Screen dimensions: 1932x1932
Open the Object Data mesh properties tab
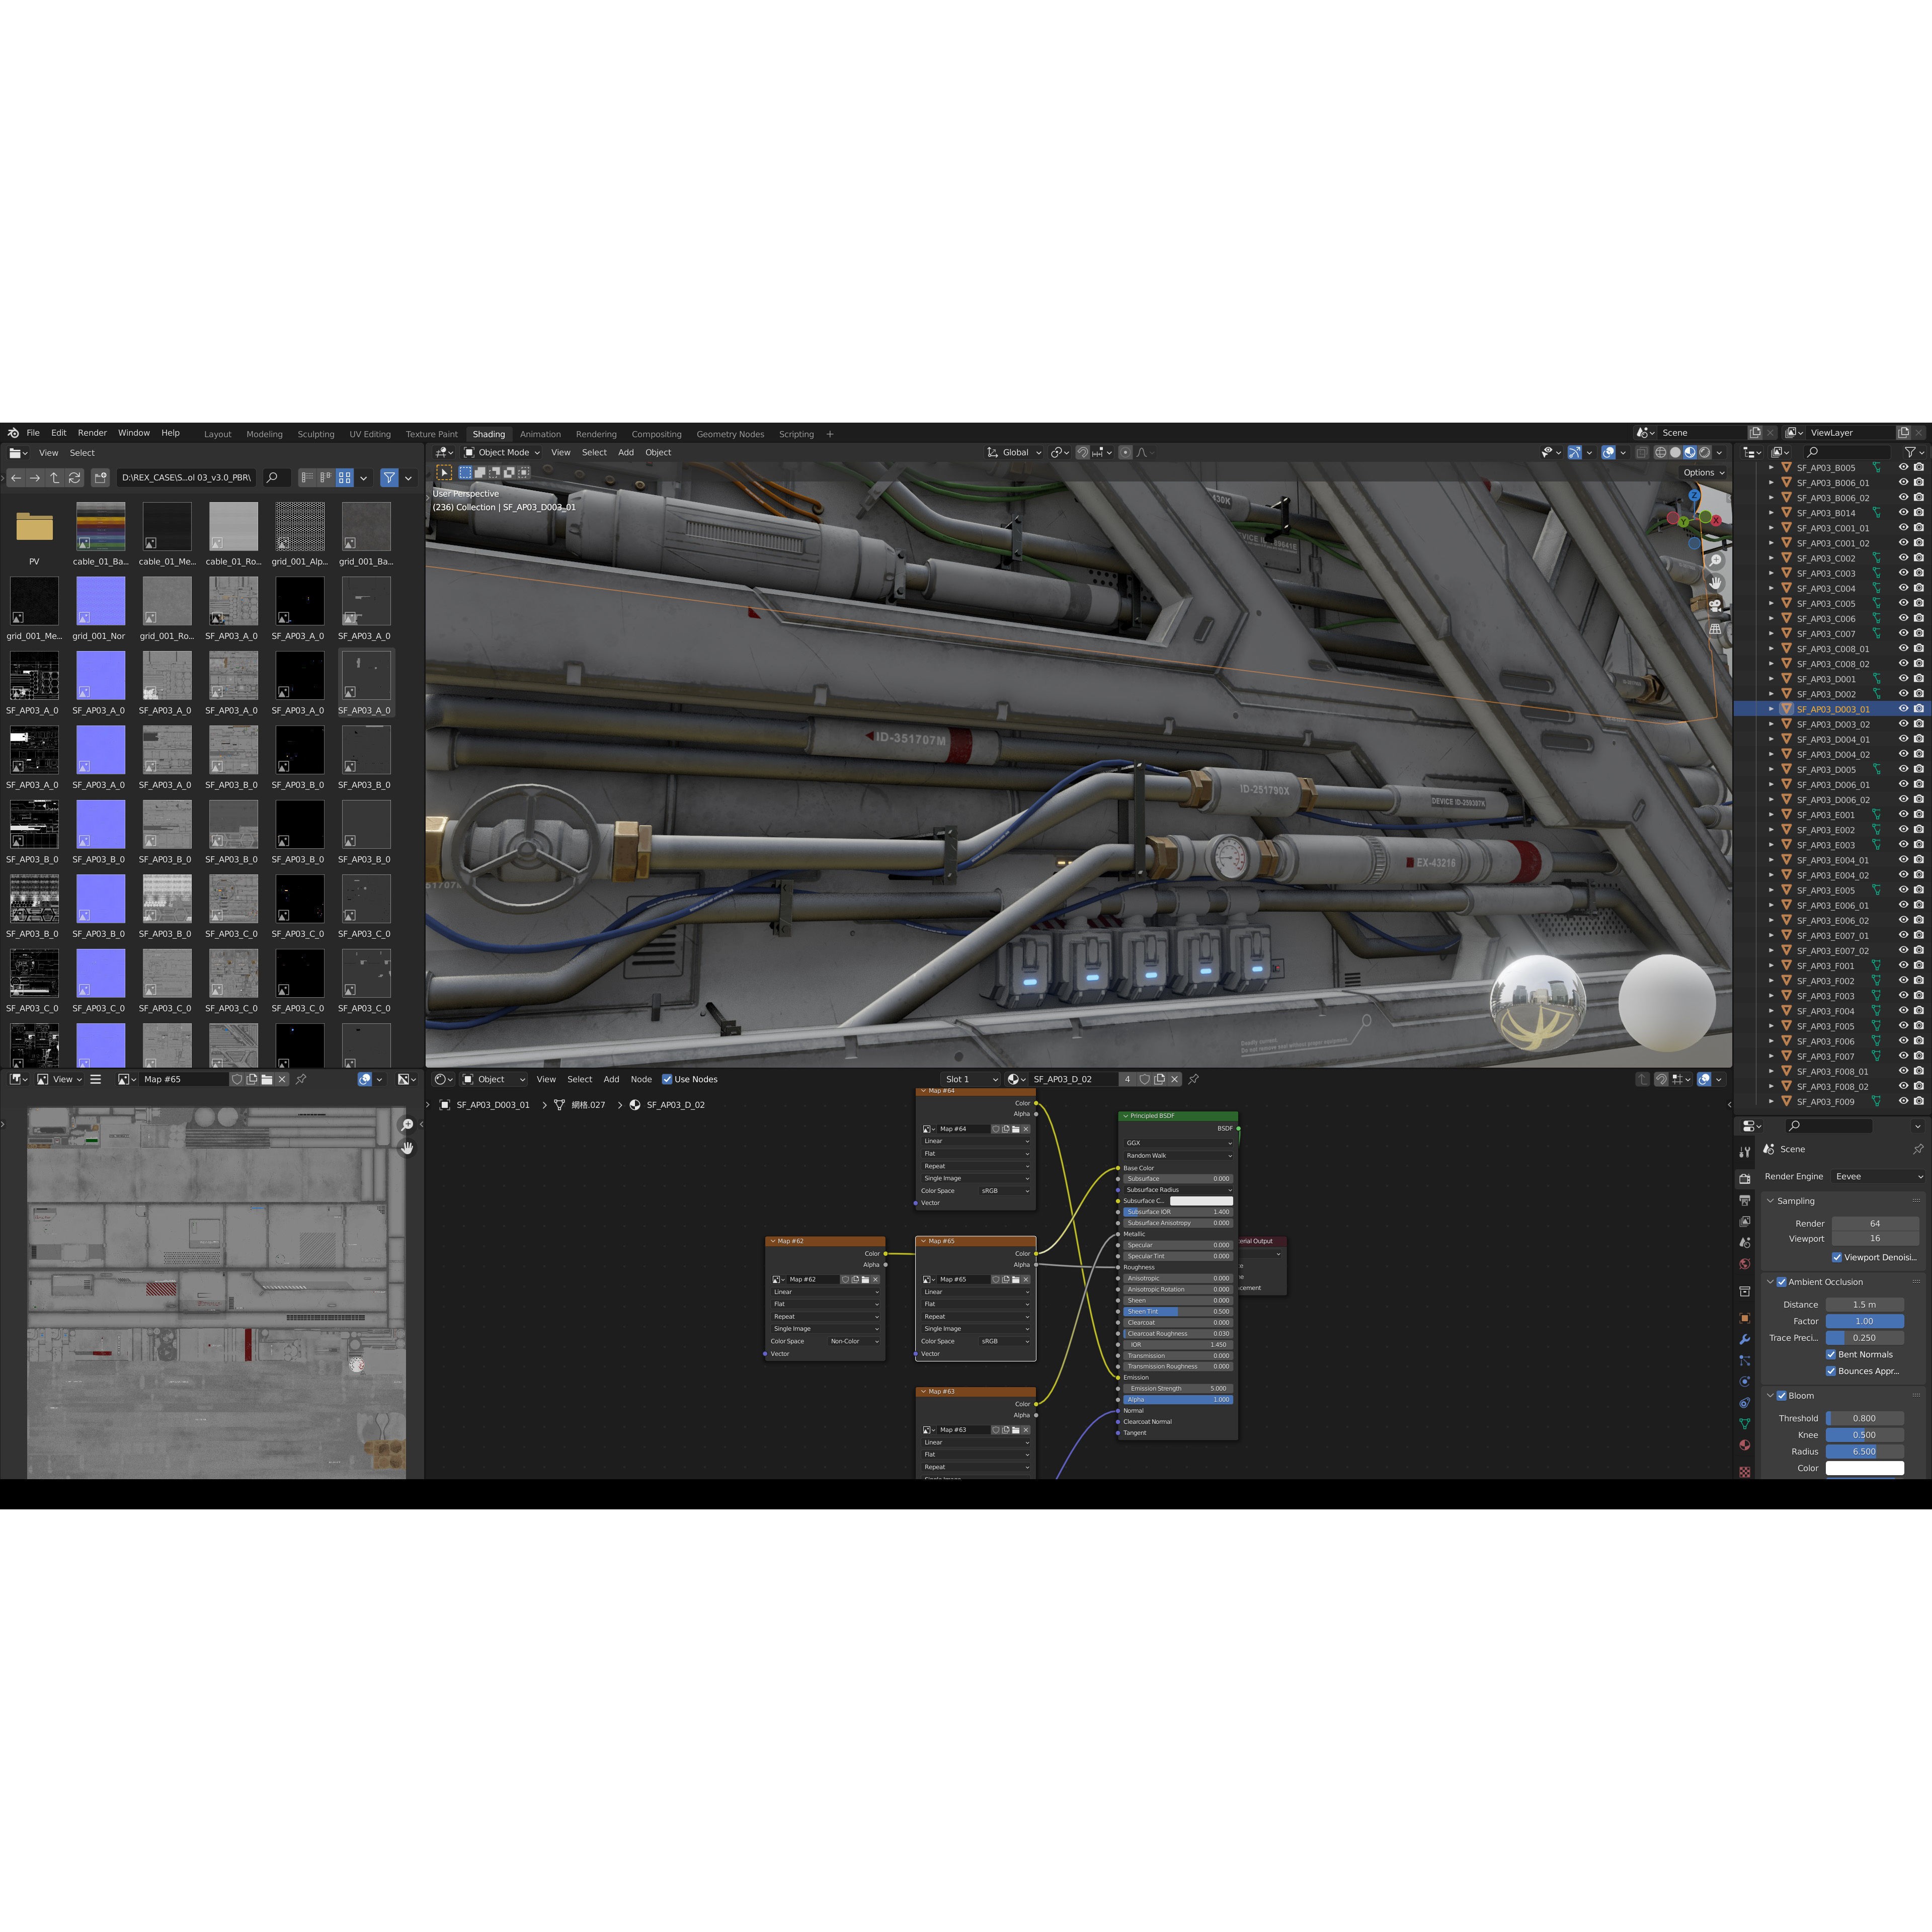1745,1423
